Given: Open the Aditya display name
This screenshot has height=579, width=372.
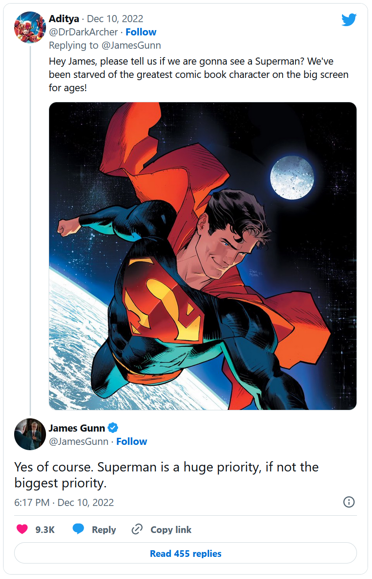Looking at the screenshot, I should (64, 19).
